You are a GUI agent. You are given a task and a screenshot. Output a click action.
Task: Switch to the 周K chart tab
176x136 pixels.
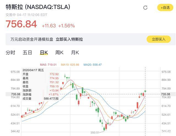[x=59, y=53]
